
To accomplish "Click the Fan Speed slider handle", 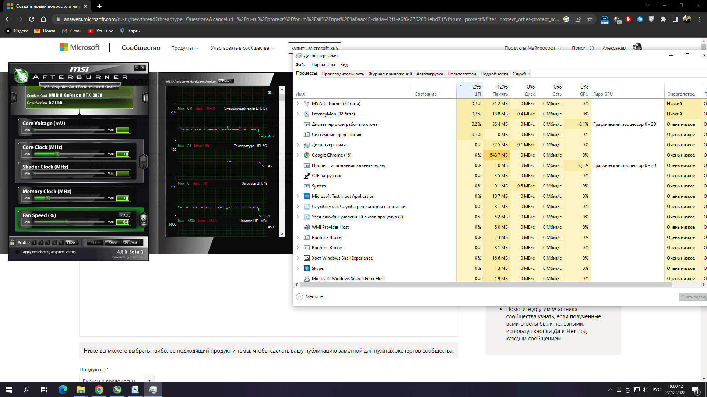I will [67, 222].
